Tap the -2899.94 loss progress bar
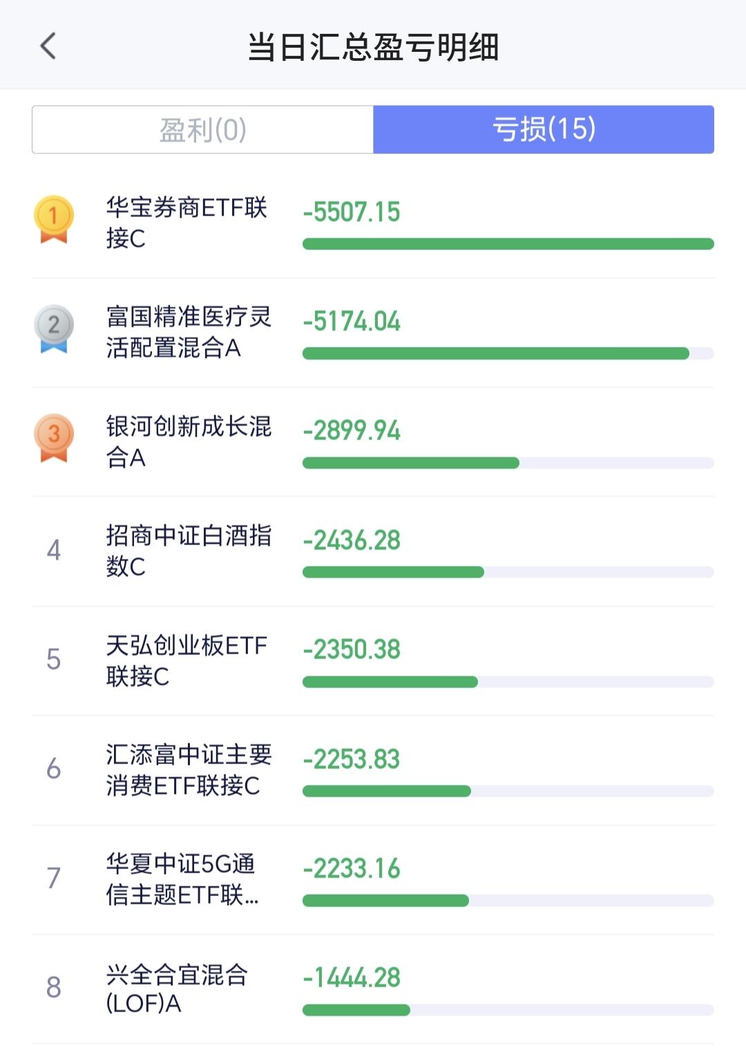Image resolution: width=746 pixels, height=1055 pixels. [508, 463]
